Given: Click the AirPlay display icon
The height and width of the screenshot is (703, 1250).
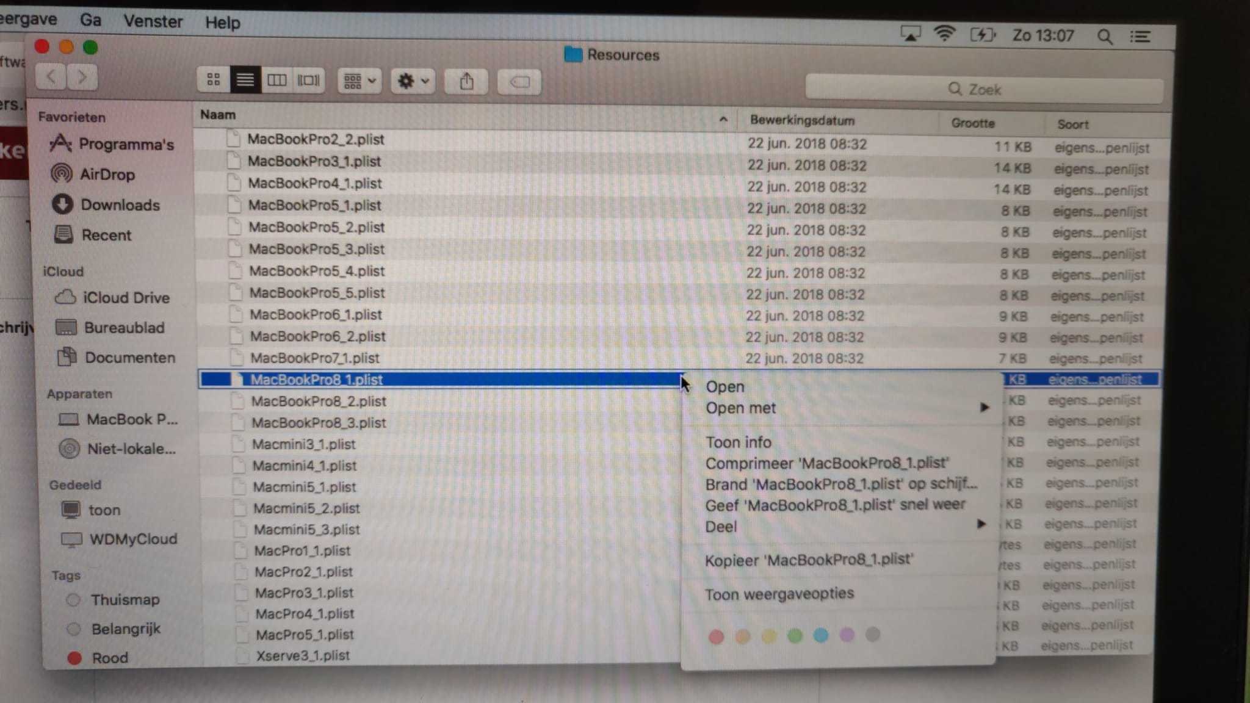Looking at the screenshot, I should [910, 34].
